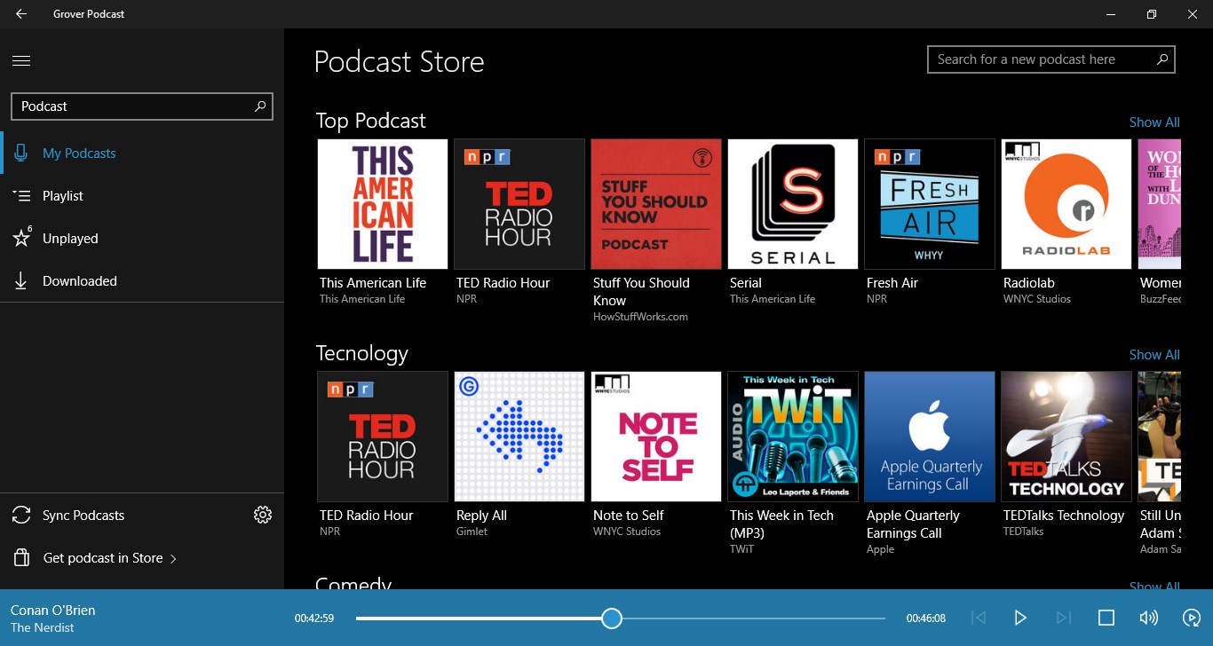Expand the Comedy Show All link
Image resolution: width=1213 pixels, height=646 pixels.
click(1154, 586)
